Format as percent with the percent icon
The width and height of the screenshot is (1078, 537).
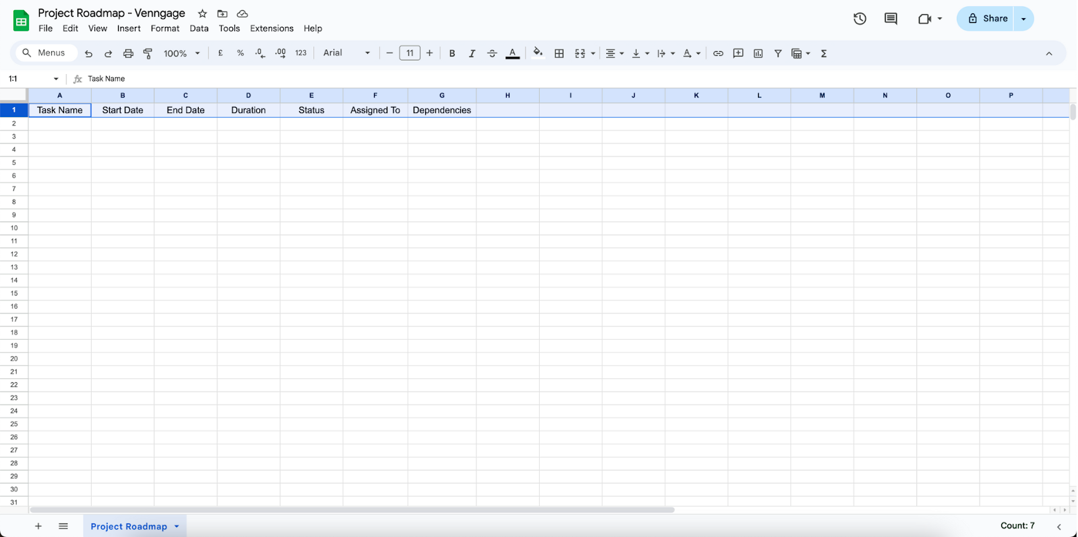click(x=241, y=53)
